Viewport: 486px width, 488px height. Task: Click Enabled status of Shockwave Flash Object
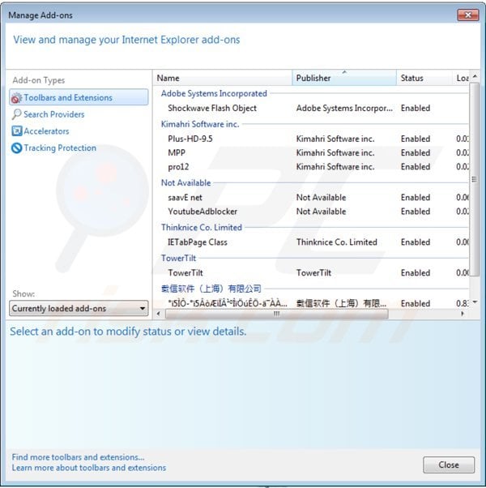[416, 108]
